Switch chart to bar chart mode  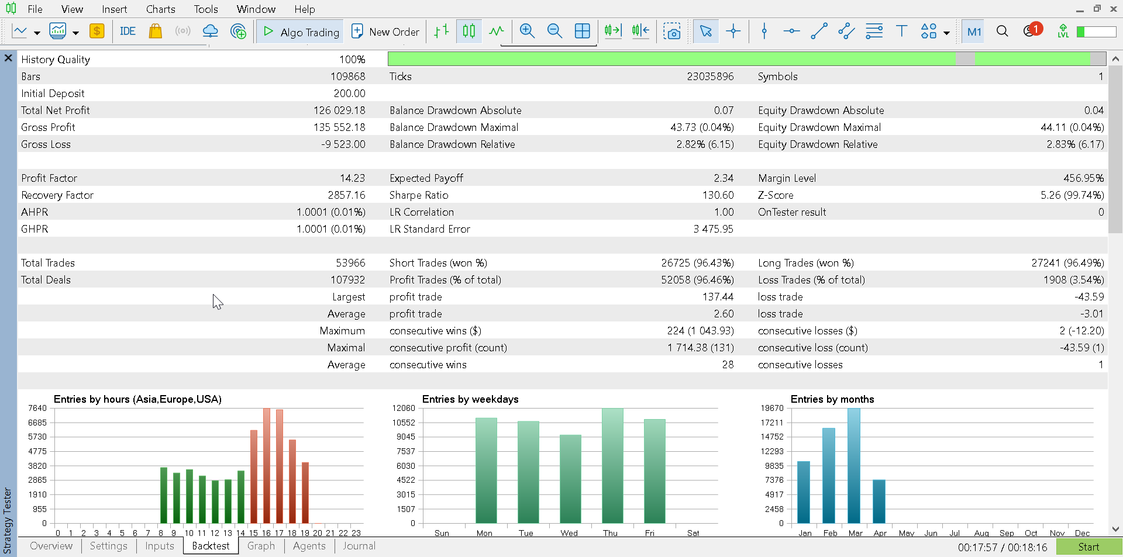tap(442, 32)
